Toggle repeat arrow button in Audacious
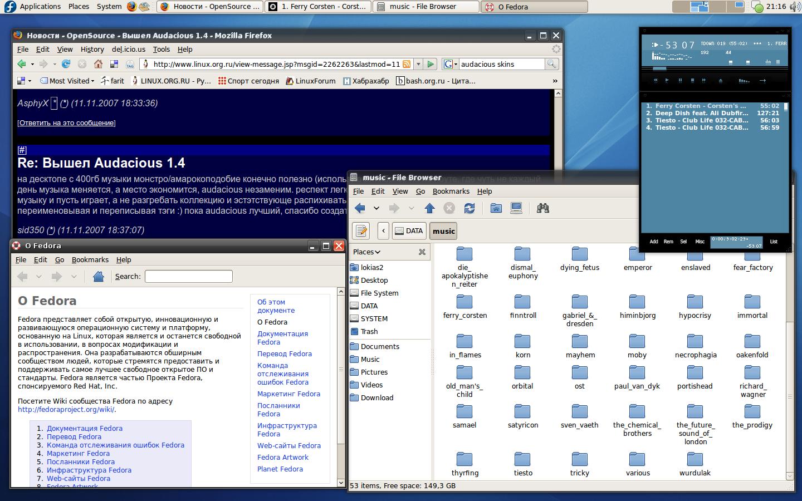802x501 pixels. (762, 81)
